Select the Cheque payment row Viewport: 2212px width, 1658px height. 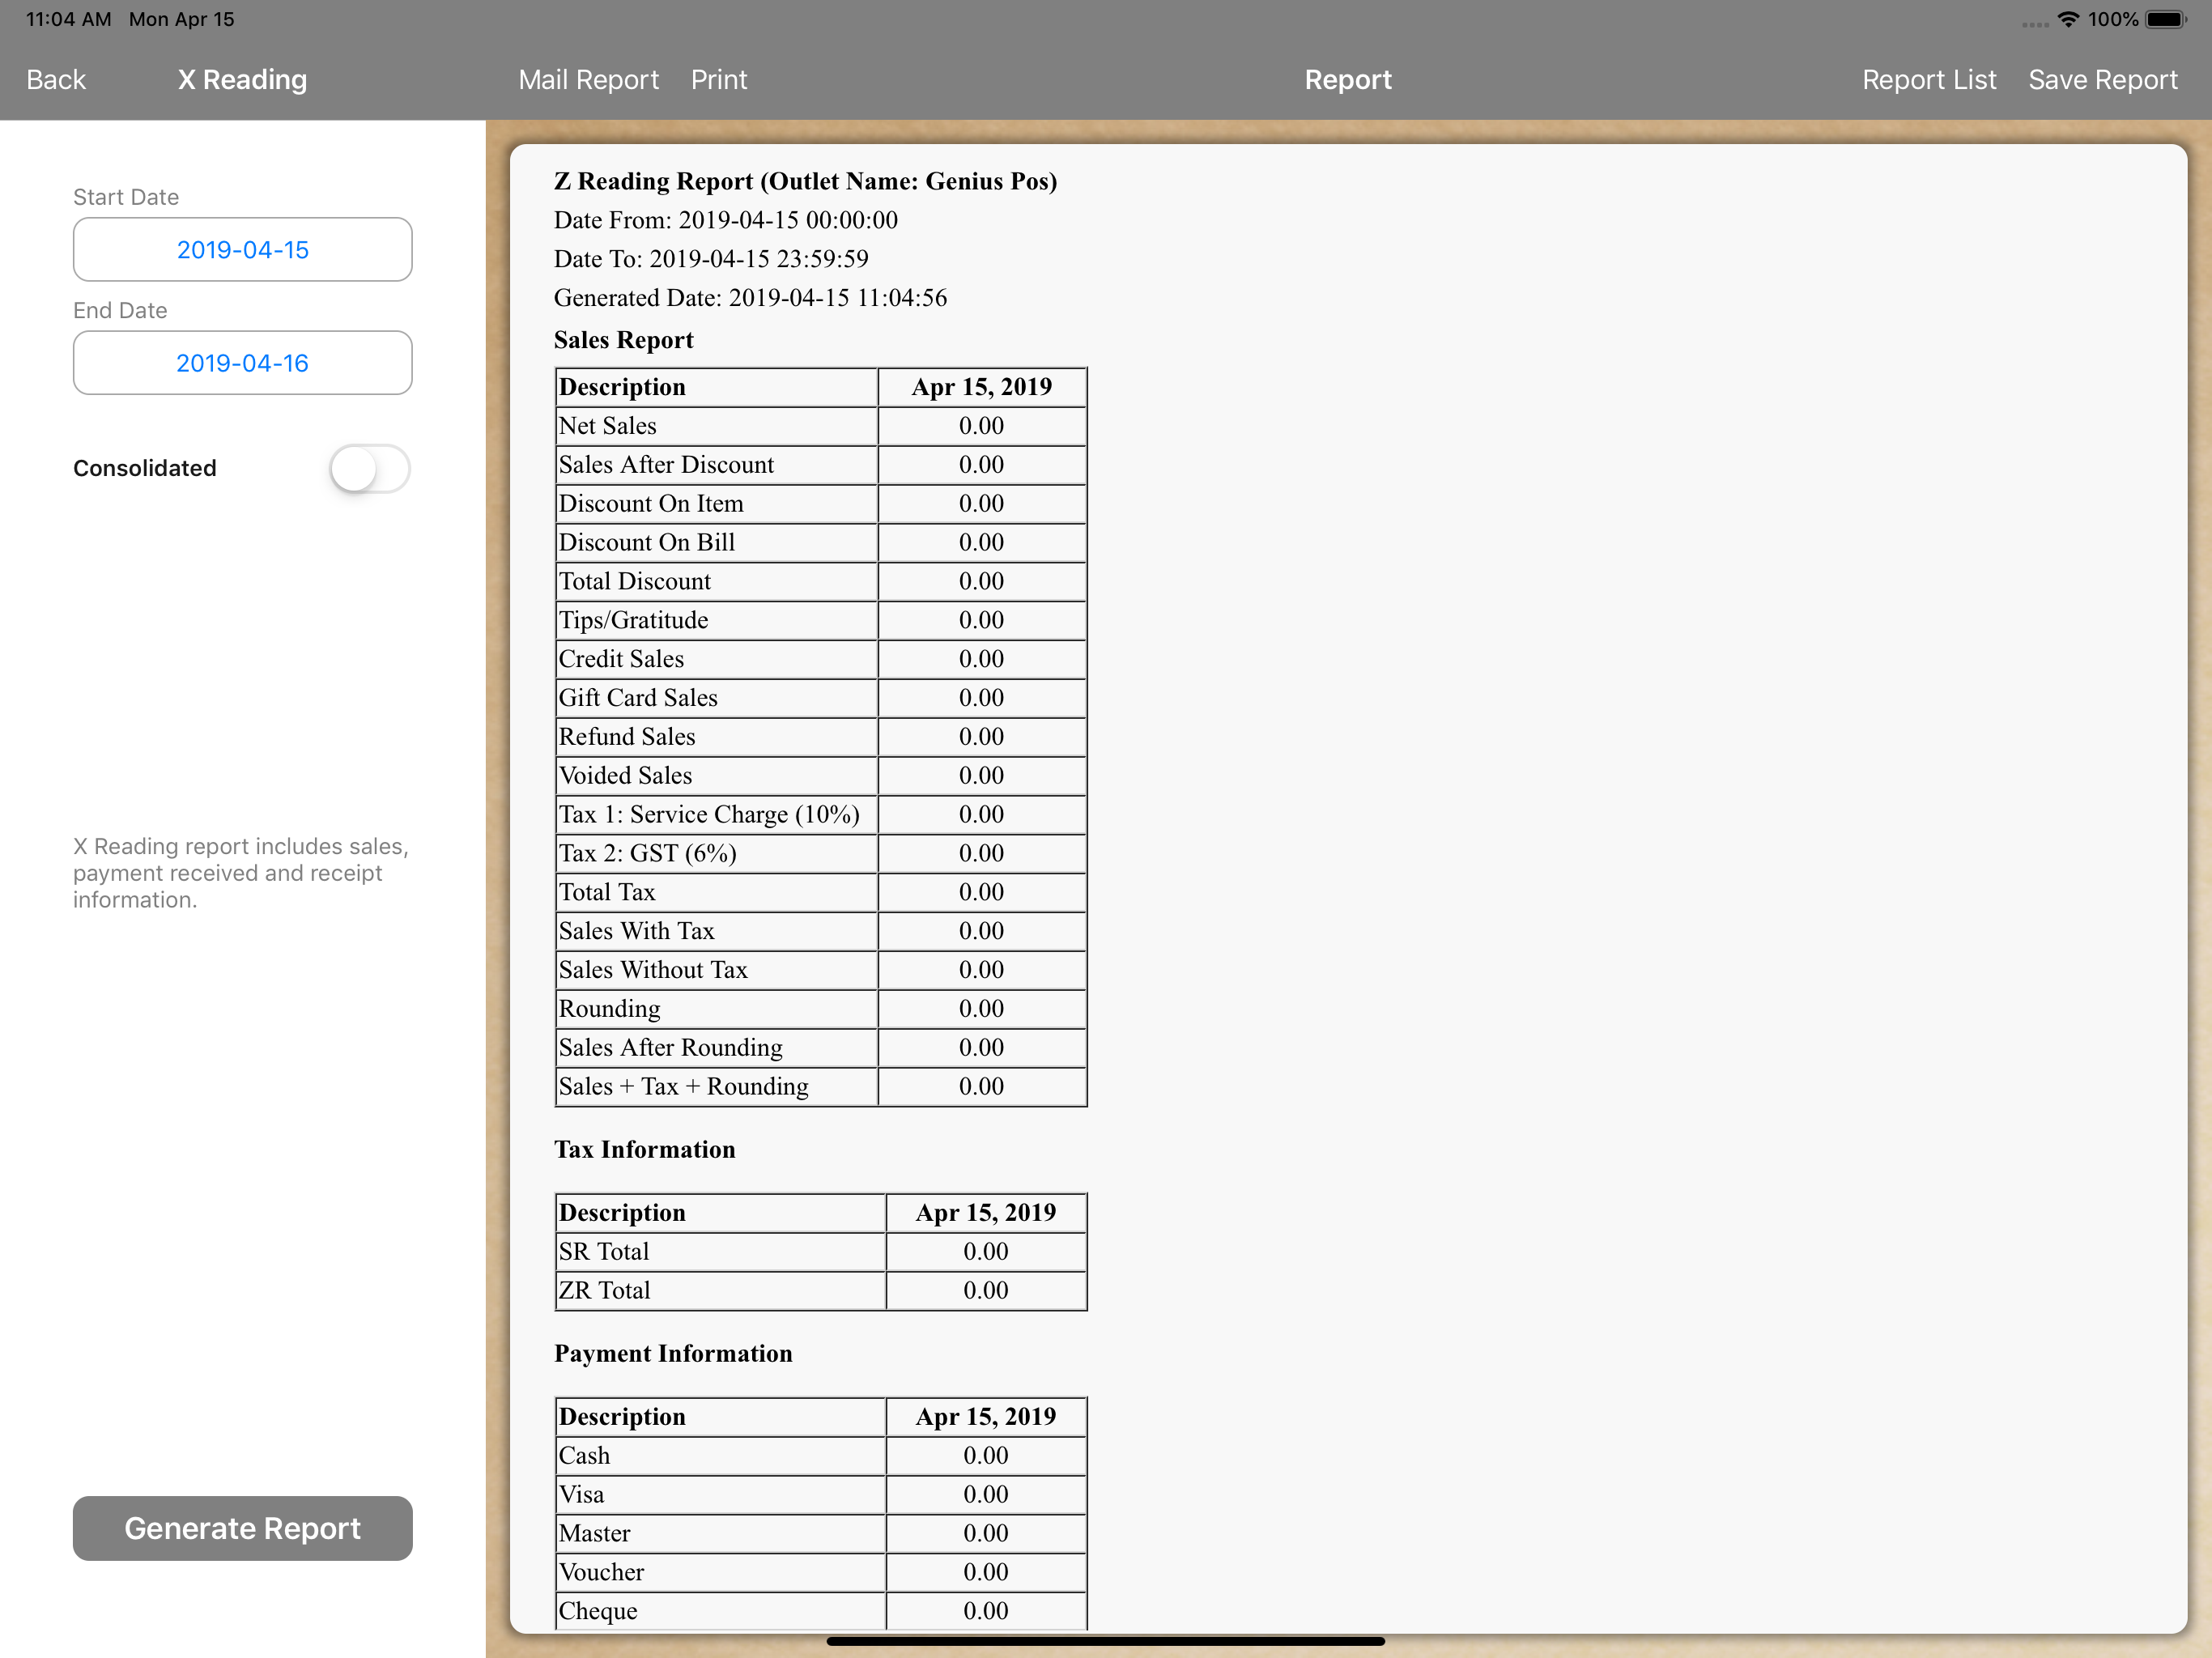click(821, 1612)
